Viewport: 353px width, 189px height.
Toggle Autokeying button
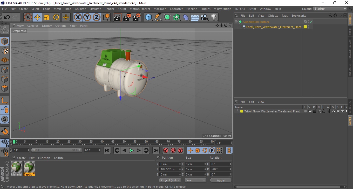tap(173, 150)
